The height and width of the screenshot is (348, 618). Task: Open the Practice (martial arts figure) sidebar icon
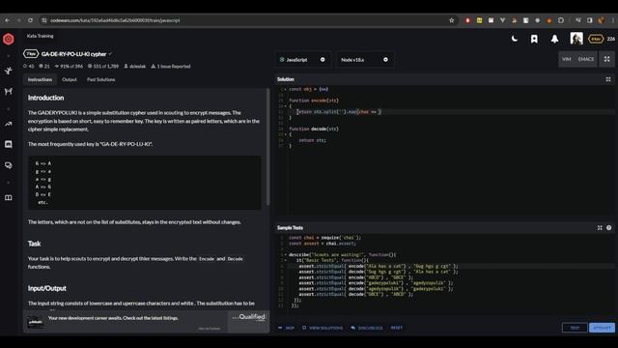click(x=9, y=71)
